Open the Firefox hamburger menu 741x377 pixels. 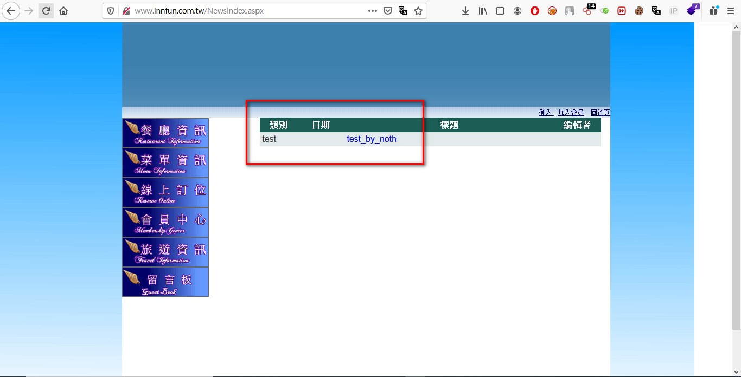click(731, 11)
